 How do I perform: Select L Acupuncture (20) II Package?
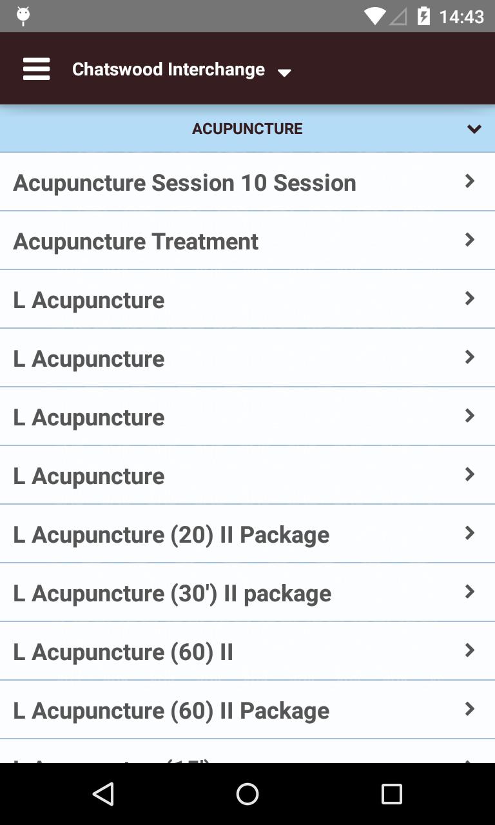click(171, 535)
